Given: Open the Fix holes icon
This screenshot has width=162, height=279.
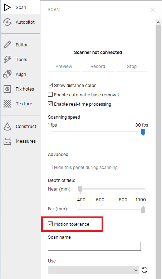Looking at the screenshot, I should [x=7, y=89].
